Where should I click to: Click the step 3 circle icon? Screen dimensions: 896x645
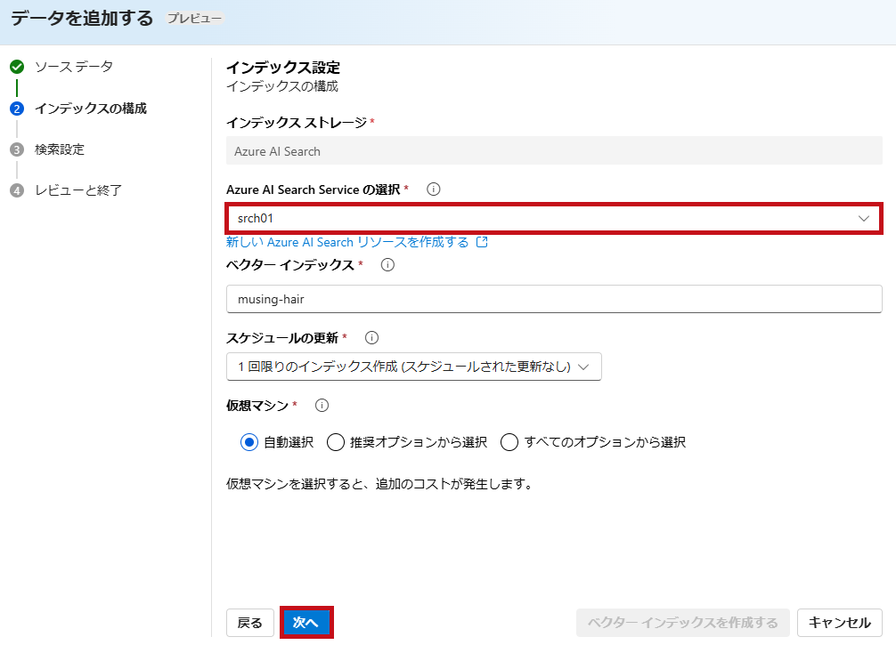[x=17, y=149]
